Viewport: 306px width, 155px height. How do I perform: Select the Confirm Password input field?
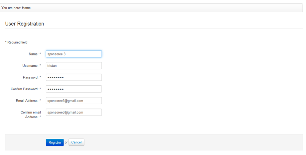click(74, 89)
